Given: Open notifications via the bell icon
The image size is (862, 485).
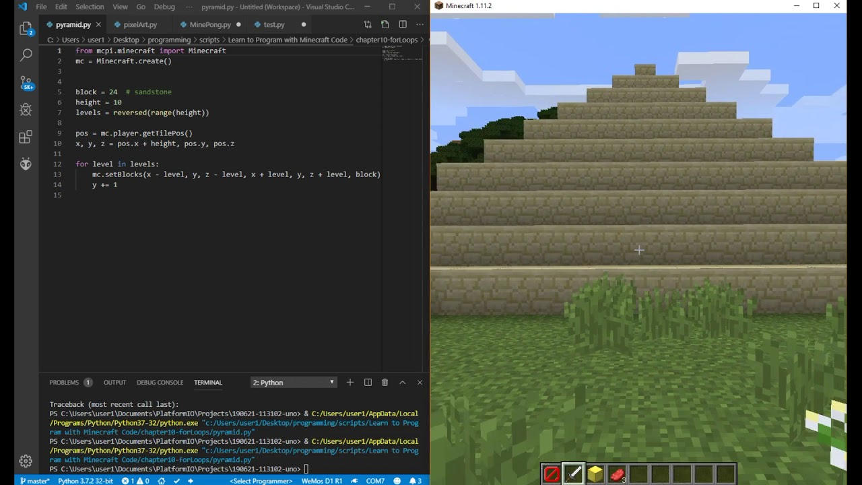Looking at the screenshot, I should [x=415, y=481].
